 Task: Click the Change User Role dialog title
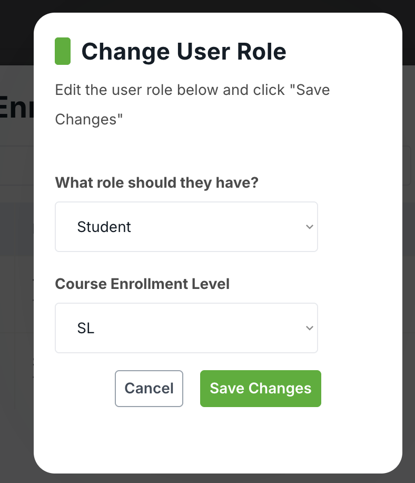[x=183, y=51]
